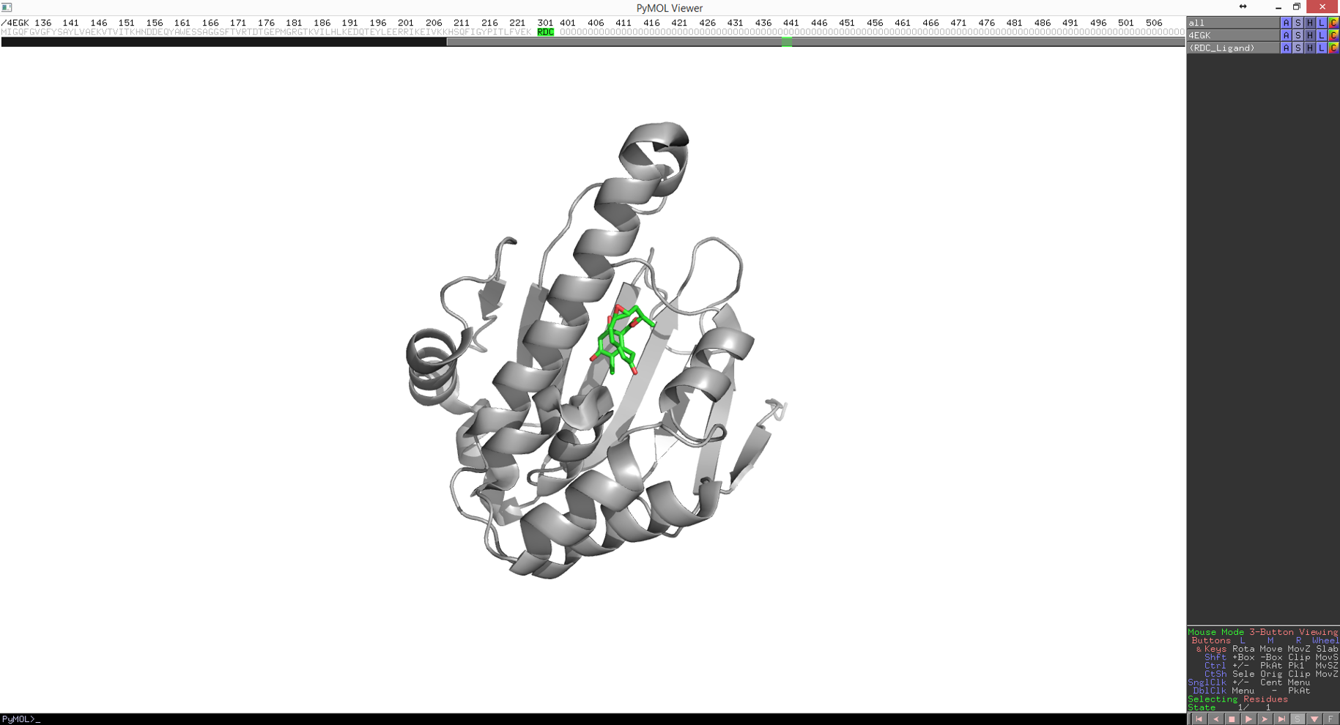Click the Play button in movie controls

tap(1248, 719)
